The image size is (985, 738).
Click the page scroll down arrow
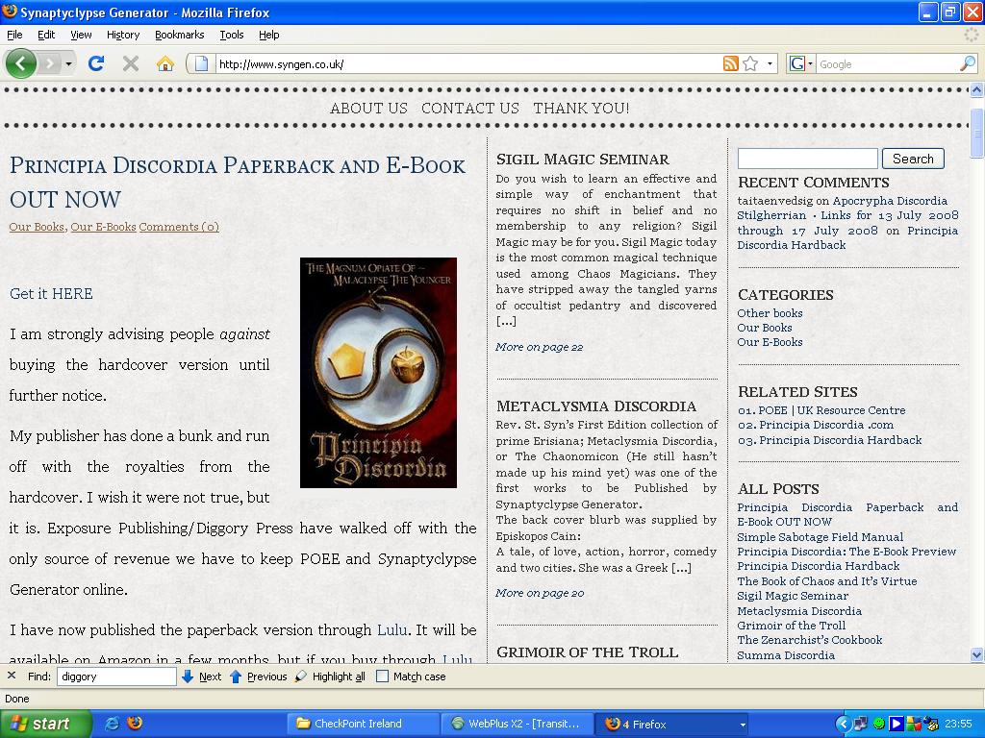pyautogui.click(x=977, y=654)
